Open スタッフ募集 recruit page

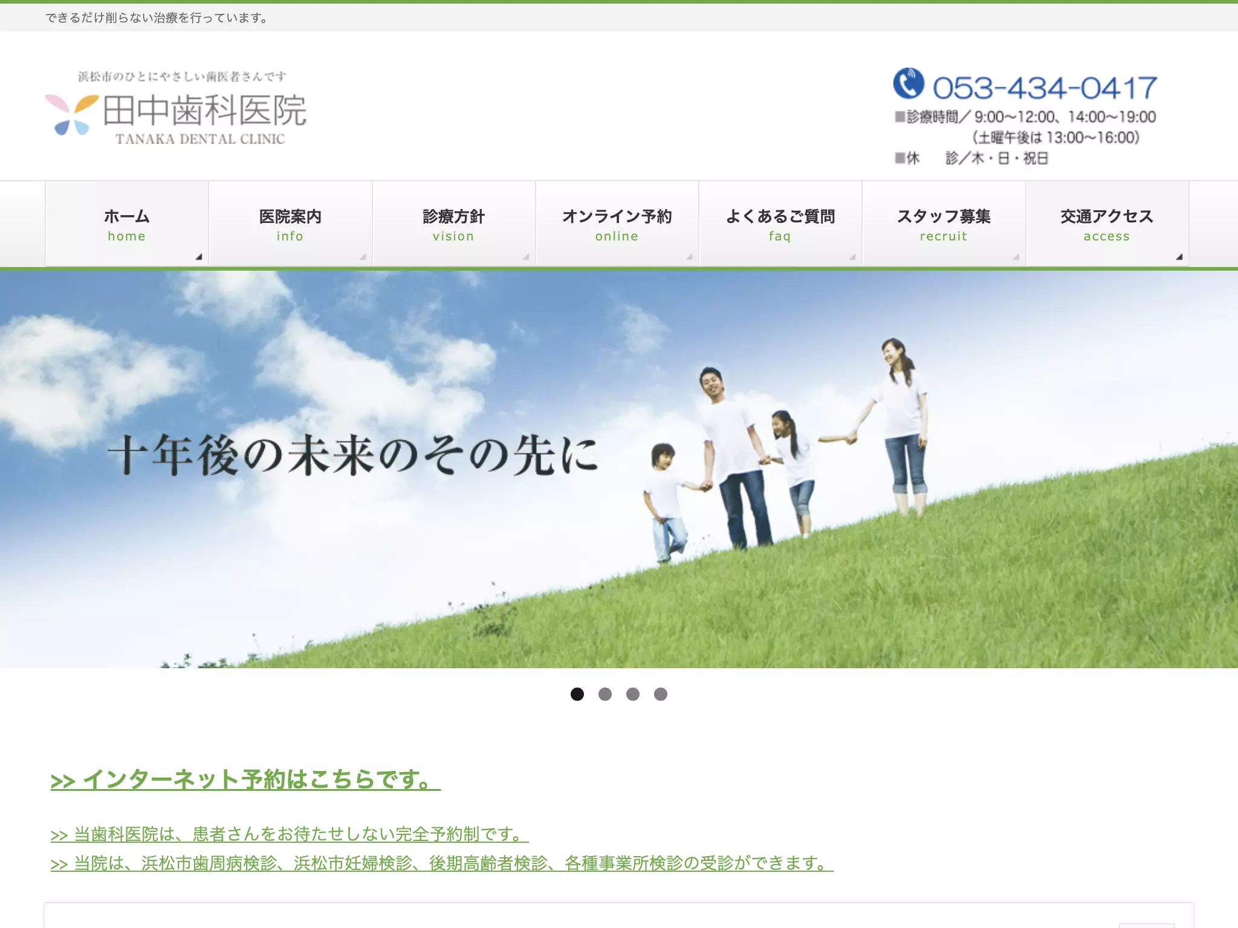pyautogui.click(x=944, y=224)
